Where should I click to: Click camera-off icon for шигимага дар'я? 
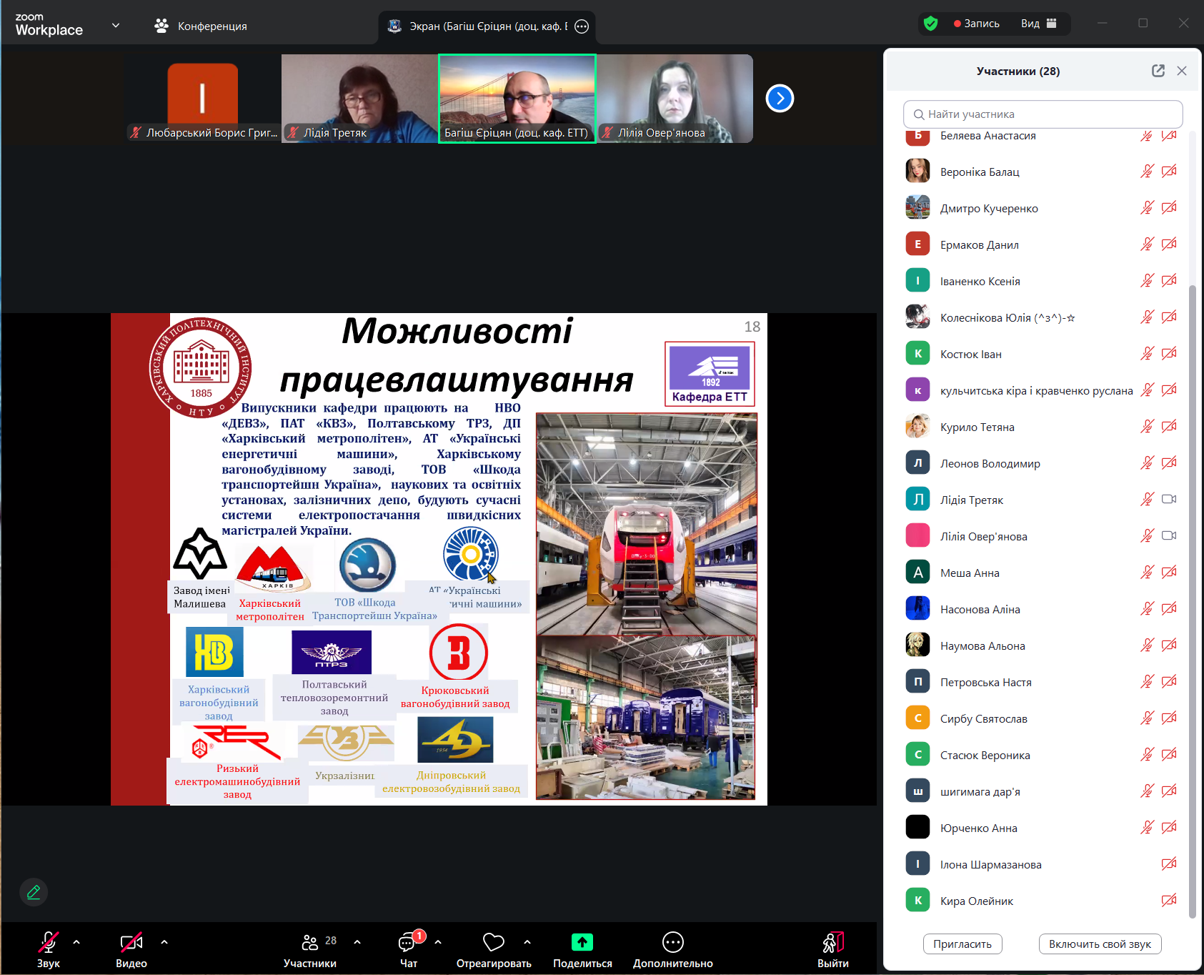1169,791
